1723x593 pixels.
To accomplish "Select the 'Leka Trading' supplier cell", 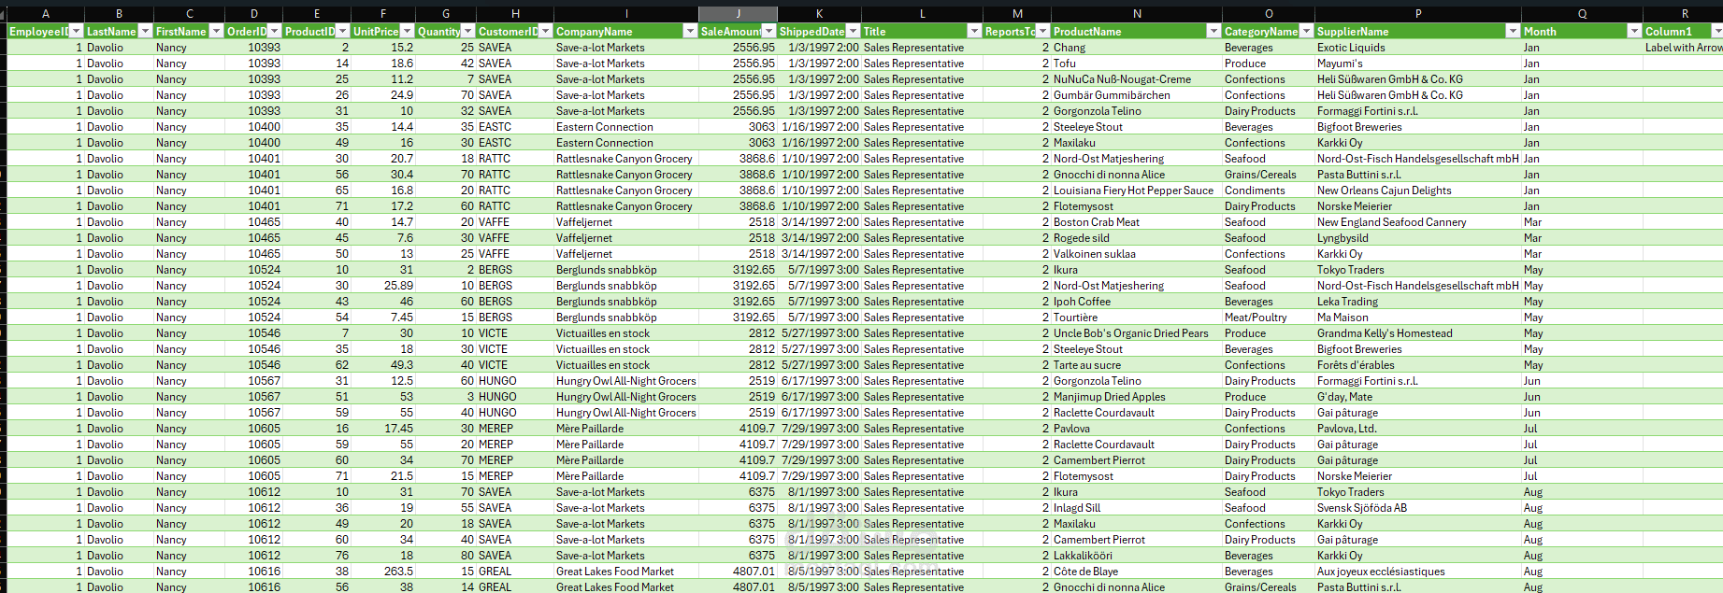I will [1417, 301].
